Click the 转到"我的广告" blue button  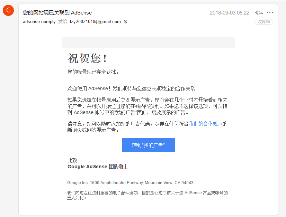149,145
